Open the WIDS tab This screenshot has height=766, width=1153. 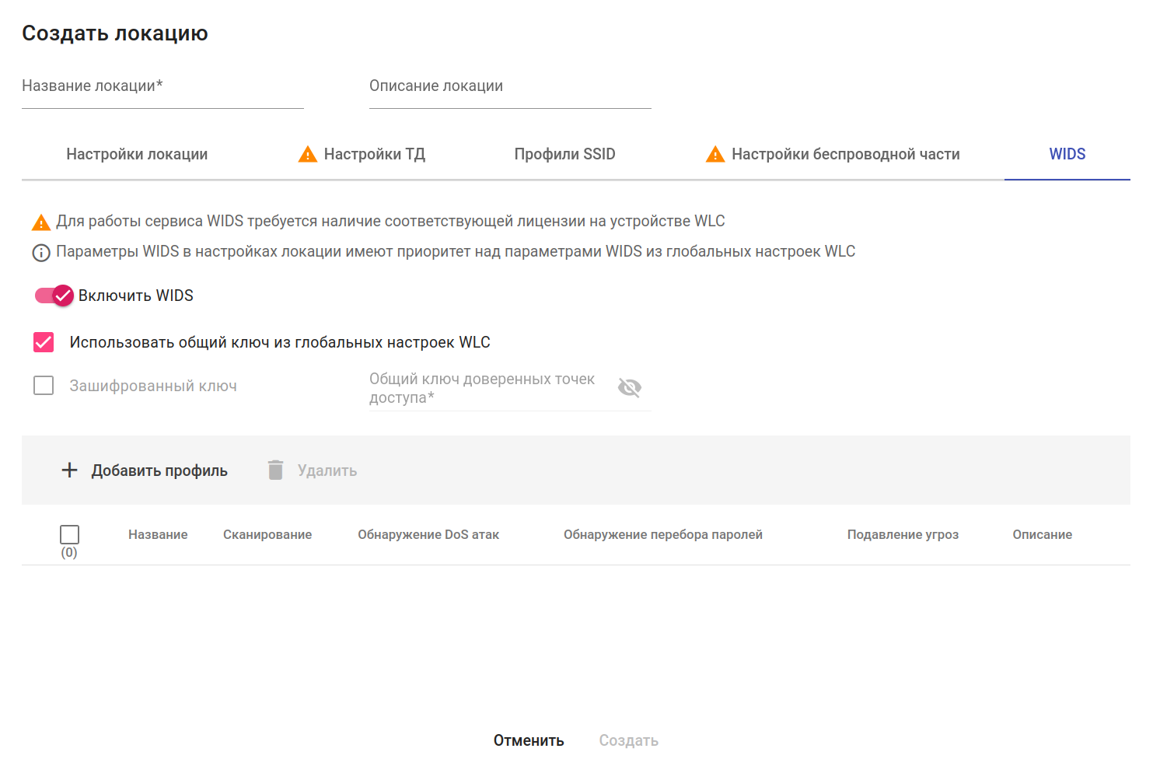pos(1067,155)
